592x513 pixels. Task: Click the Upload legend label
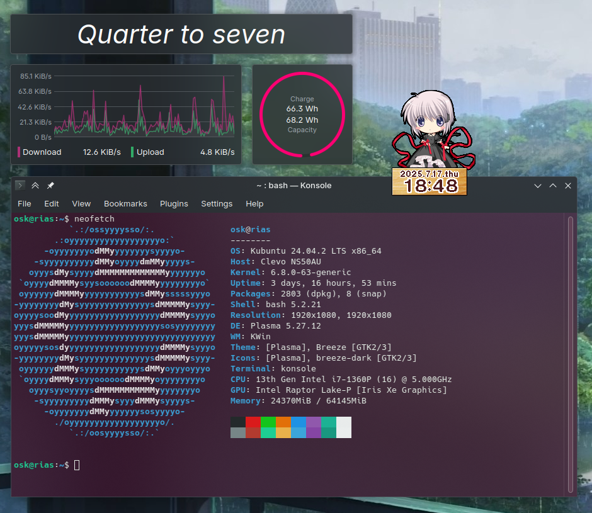tap(151, 152)
